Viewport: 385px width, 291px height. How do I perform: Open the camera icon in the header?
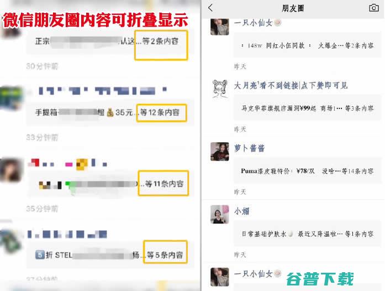tap(373, 8)
